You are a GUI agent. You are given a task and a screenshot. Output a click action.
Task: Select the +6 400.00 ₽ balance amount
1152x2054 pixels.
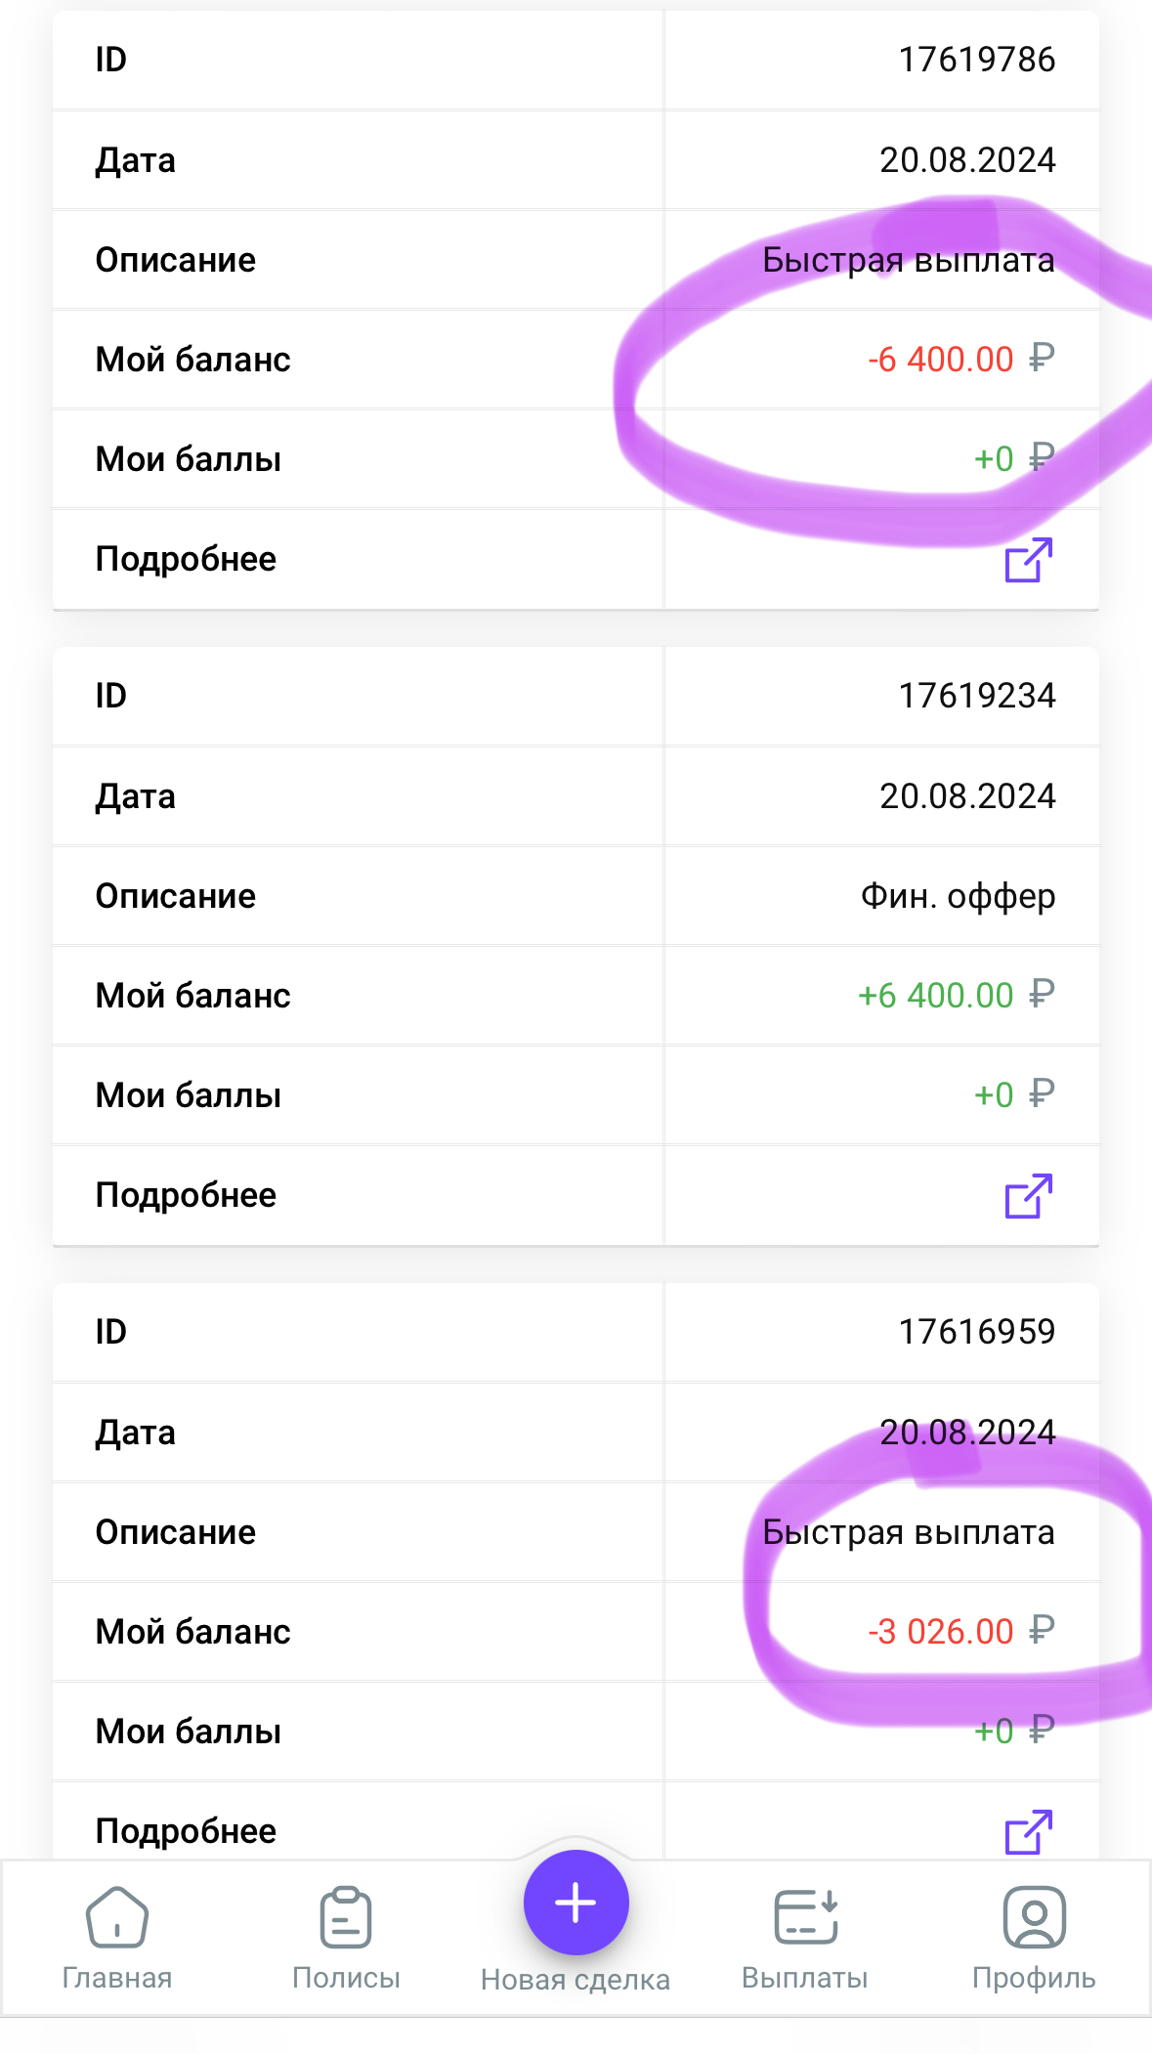(957, 996)
